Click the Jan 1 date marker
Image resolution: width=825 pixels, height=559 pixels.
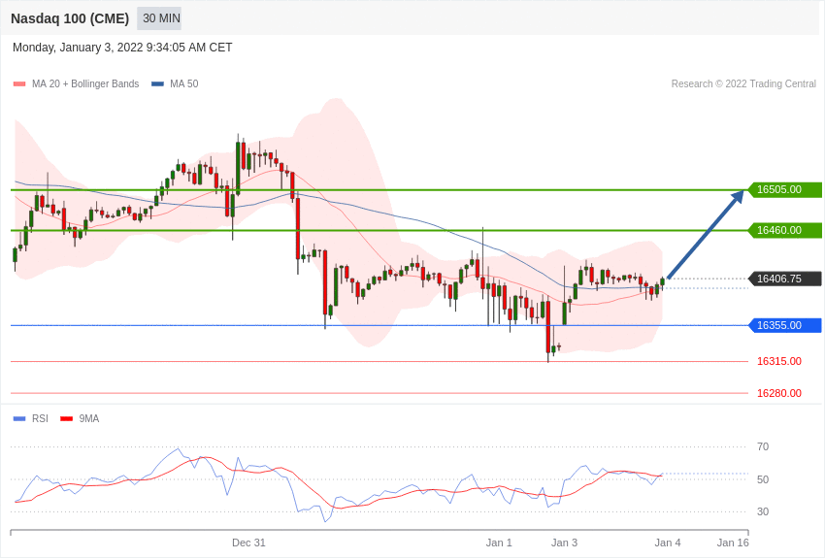coord(499,543)
